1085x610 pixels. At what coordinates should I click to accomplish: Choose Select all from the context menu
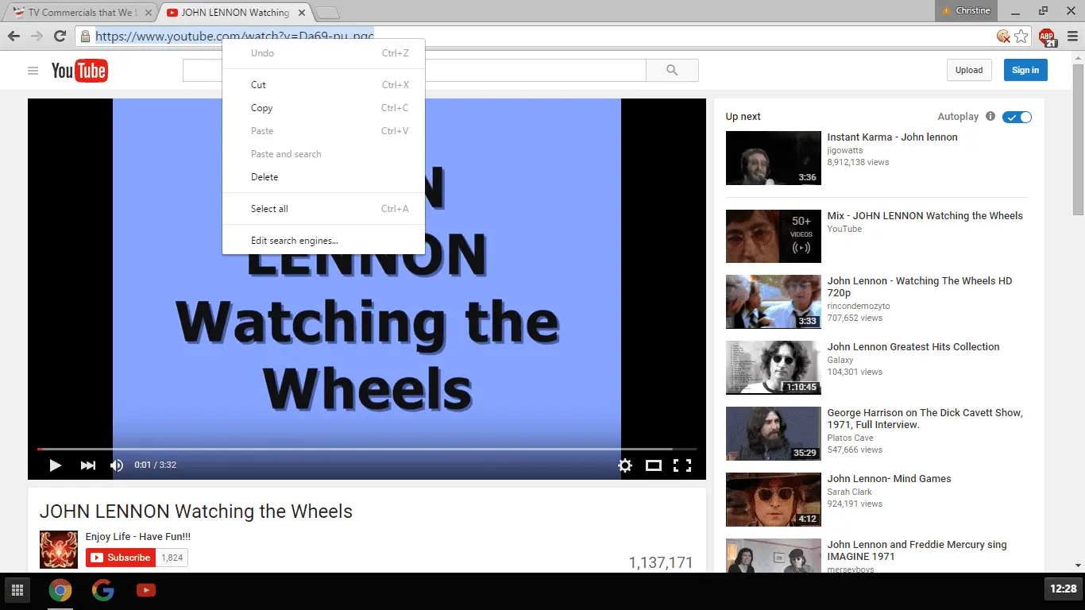[323, 209]
